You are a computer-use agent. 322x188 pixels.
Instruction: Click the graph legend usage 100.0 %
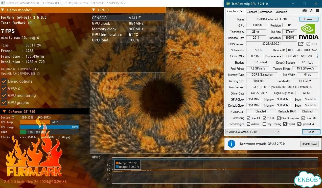127,167
